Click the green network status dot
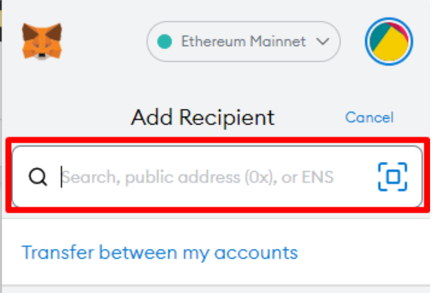The image size is (432, 293). (x=165, y=42)
